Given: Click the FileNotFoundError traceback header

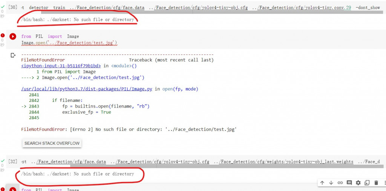Looking at the screenshot, I should pyautogui.click(x=43, y=60).
